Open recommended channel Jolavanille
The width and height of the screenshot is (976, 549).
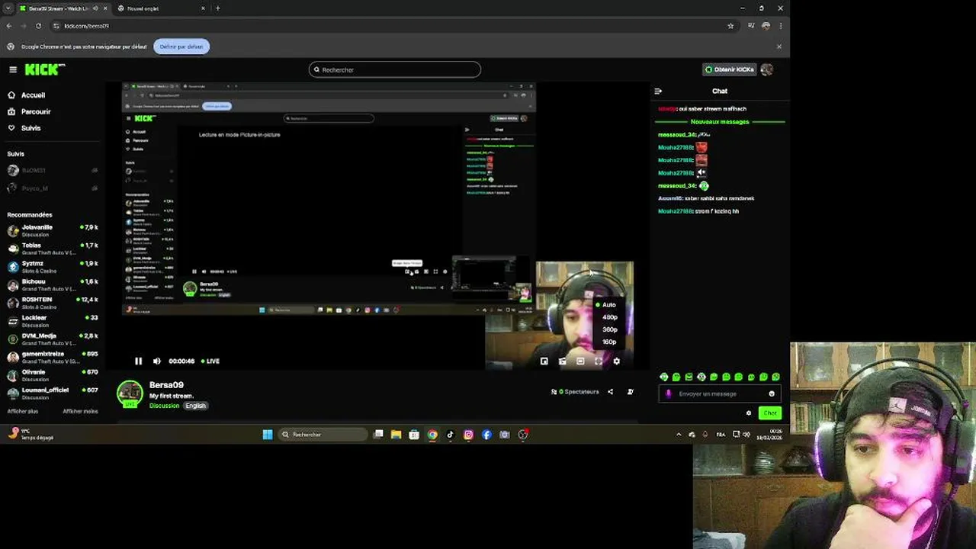(52, 230)
